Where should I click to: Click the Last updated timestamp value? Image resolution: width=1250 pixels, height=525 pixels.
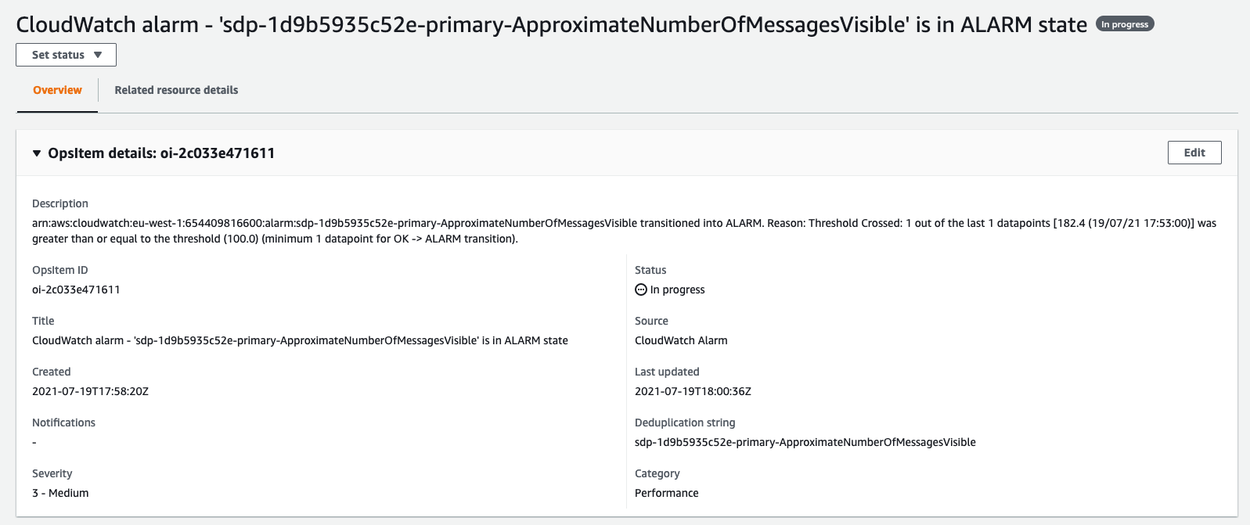pyautogui.click(x=693, y=391)
